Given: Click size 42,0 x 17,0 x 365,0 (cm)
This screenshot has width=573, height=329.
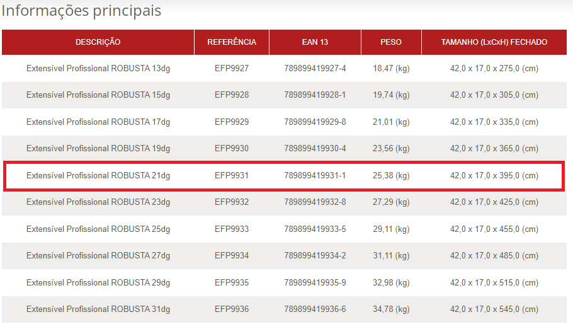Looking at the screenshot, I should click(x=494, y=149).
